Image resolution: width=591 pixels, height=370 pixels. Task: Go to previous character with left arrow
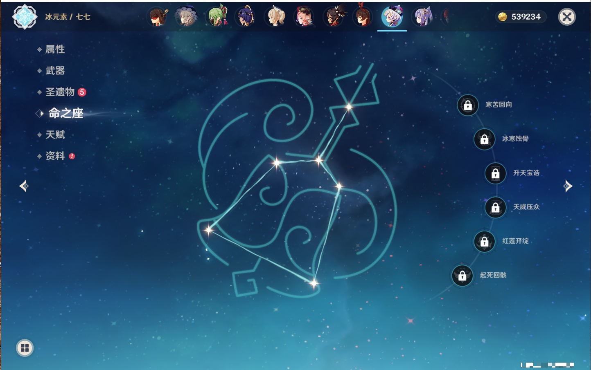(24, 186)
